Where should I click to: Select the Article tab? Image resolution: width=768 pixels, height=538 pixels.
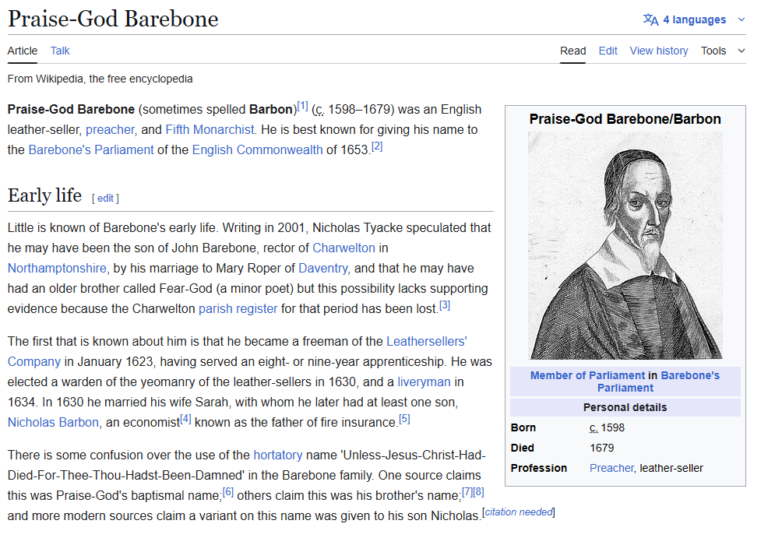[x=23, y=51]
